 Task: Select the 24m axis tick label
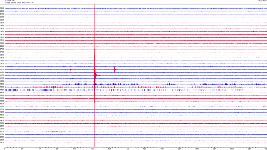[214, 149]
